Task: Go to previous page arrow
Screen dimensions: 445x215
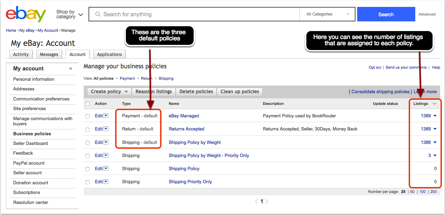Action: pyautogui.click(x=256, y=202)
